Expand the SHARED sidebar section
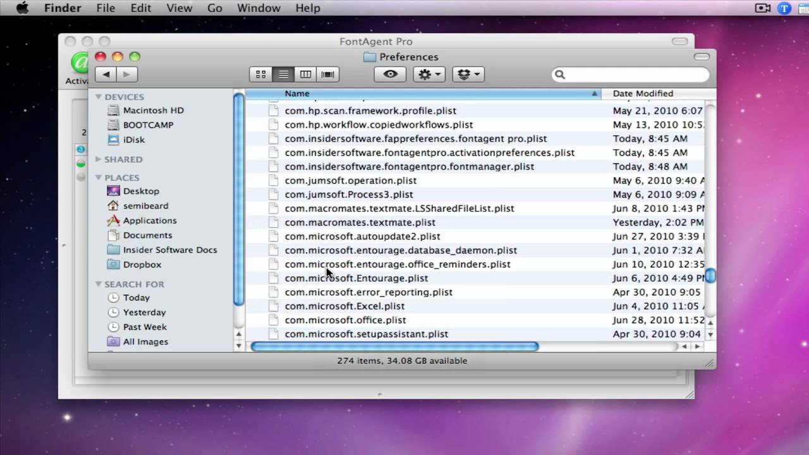Image resolution: width=809 pixels, height=455 pixels. pos(99,159)
